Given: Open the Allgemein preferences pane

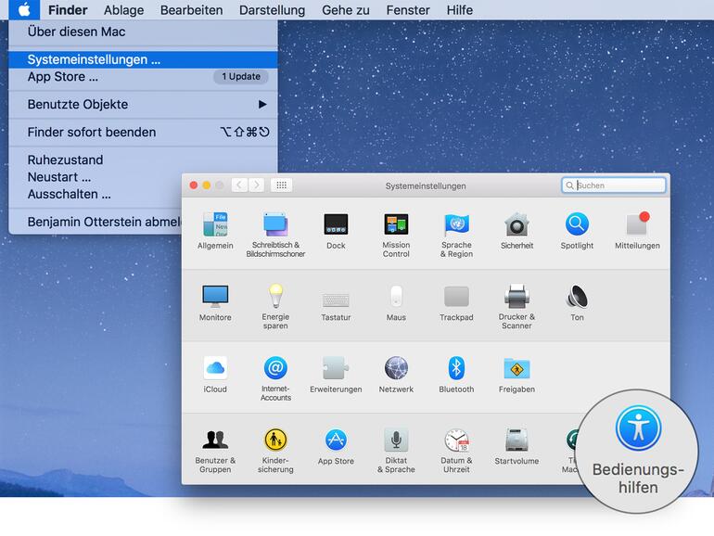Looking at the screenshot, I should click(215, 225).
